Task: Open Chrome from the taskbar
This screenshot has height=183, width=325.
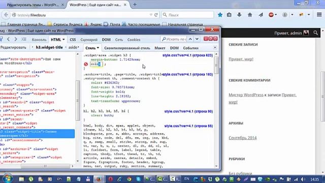Action: pyautogui.click(x=129, y=179)
